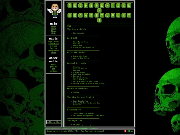This screenshot has height=135, width=180.
Task: Jump to letter D section
Action: 86,6
